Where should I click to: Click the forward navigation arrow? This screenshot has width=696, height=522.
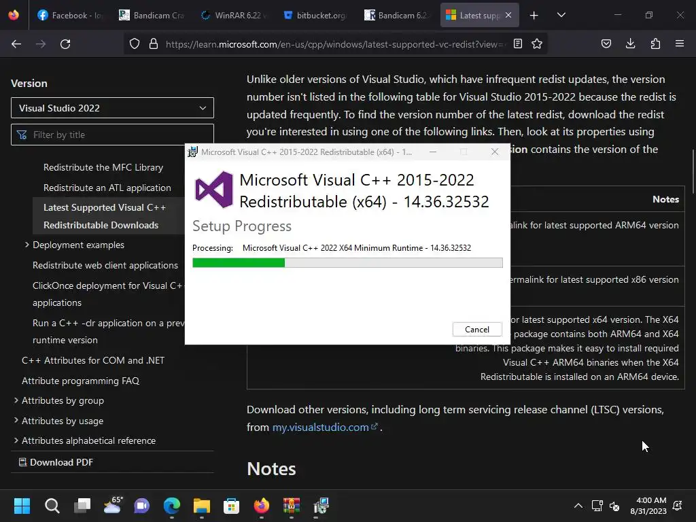[41, 44]
